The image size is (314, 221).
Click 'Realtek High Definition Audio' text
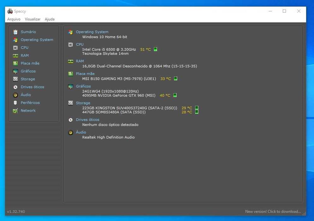pyautogui.click(x=108, y=137)
